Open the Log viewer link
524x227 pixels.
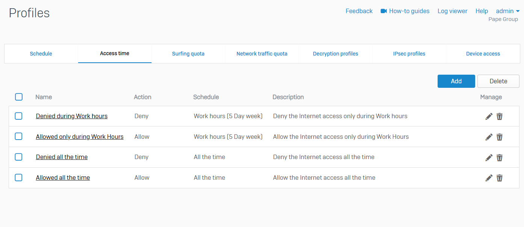(452, 11)
